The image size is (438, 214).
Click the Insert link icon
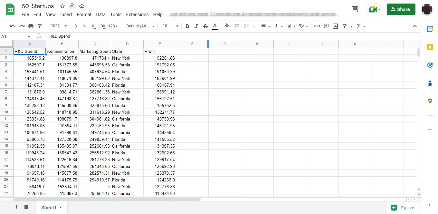point(317,26)
